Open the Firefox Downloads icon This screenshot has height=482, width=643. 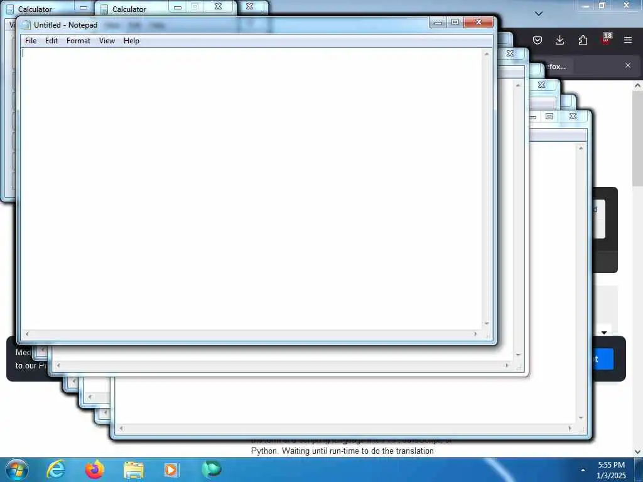[x=559, y=40]
